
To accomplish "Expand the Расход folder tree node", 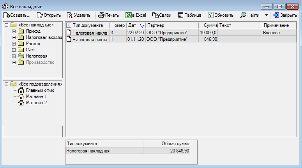I will click(14, 44).
